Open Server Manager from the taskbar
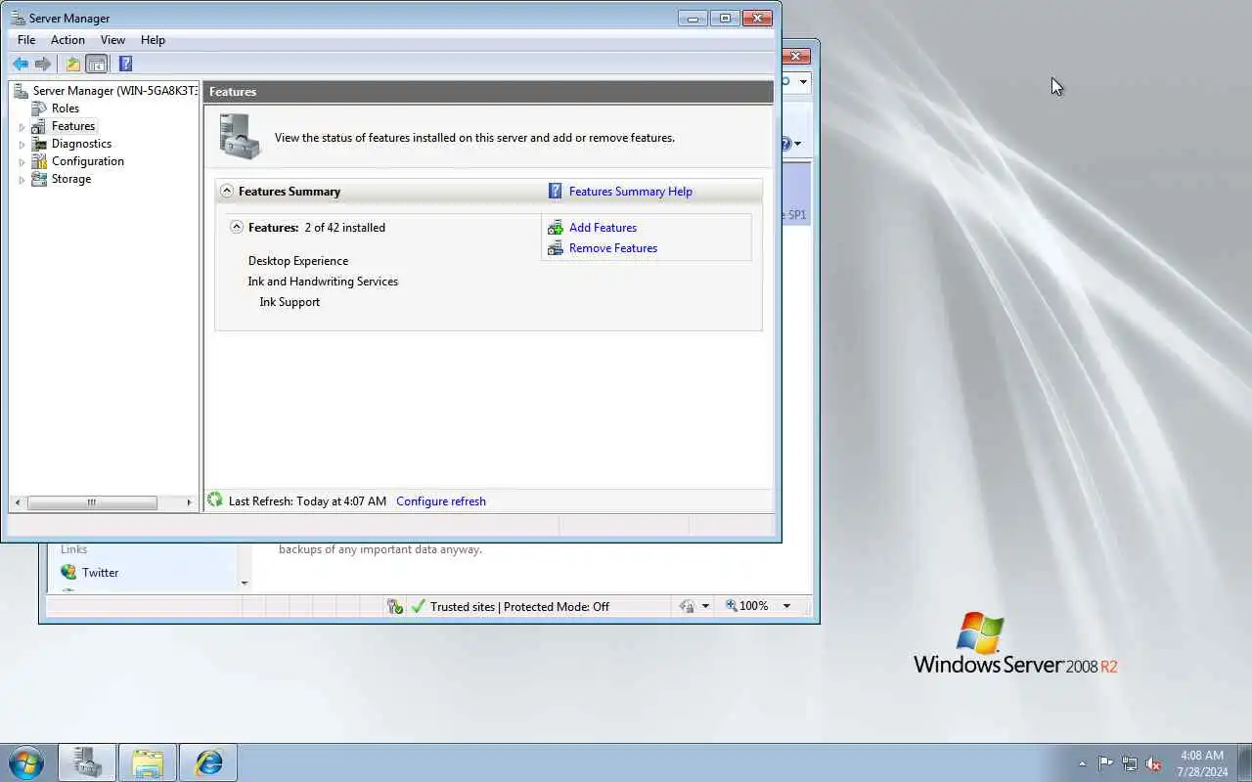 tap(87, 762)
